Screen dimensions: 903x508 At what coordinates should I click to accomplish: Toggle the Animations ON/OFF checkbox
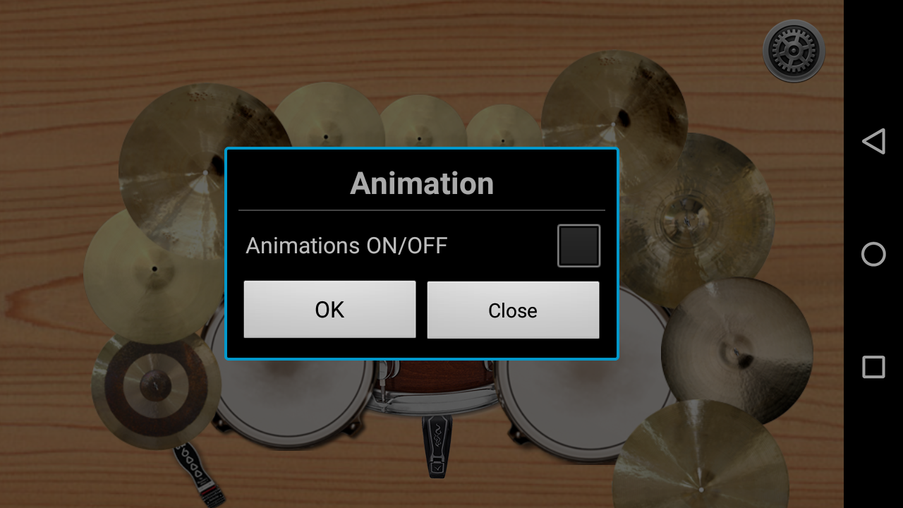578,246
